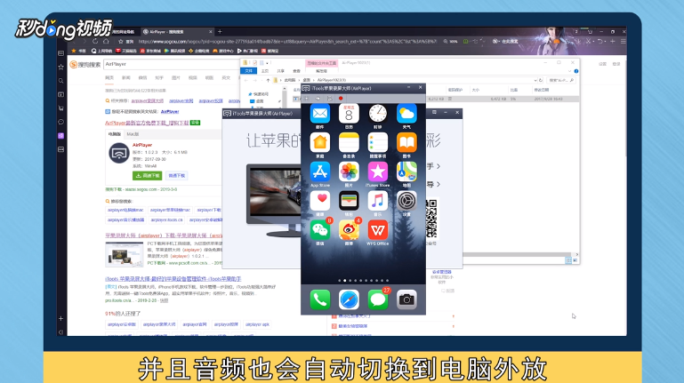Open the AirPlayer official free download link
This screenshot has height=383, width=684.
[x=147, y=123]
